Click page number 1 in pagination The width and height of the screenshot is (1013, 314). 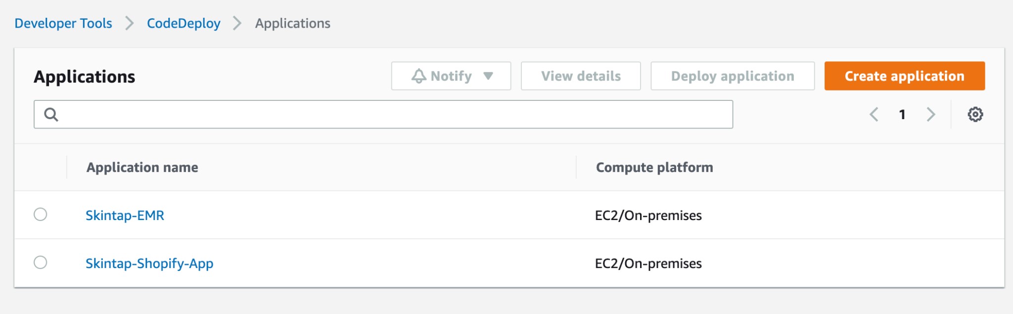click(902, 115)
